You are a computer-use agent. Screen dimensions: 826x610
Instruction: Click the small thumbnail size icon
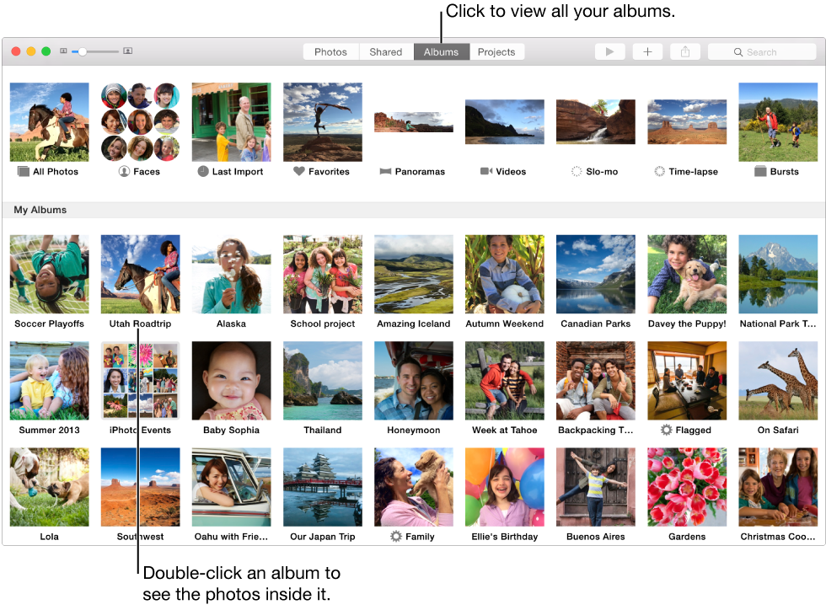(63, 51)
